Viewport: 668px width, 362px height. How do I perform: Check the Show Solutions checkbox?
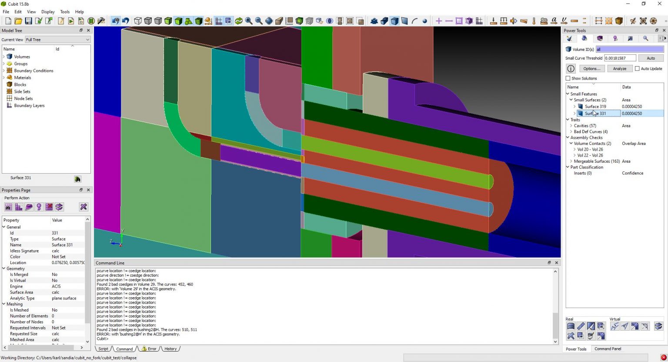(568, 78)
